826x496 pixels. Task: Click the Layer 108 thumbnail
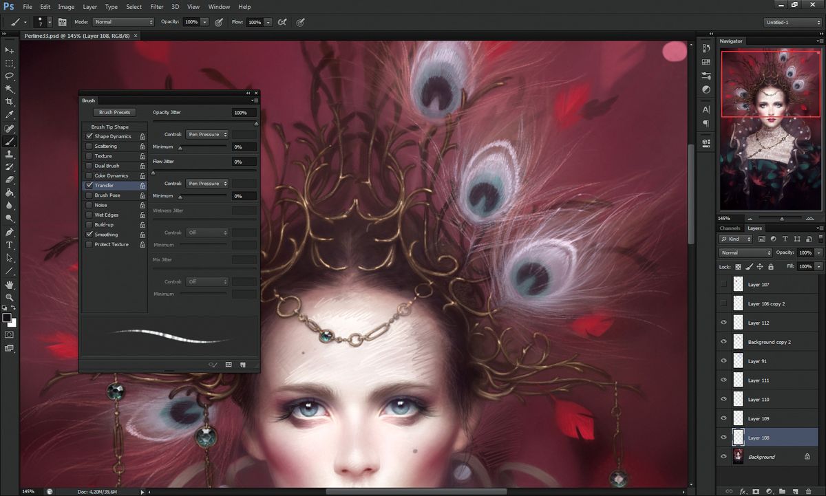(739, 438)
